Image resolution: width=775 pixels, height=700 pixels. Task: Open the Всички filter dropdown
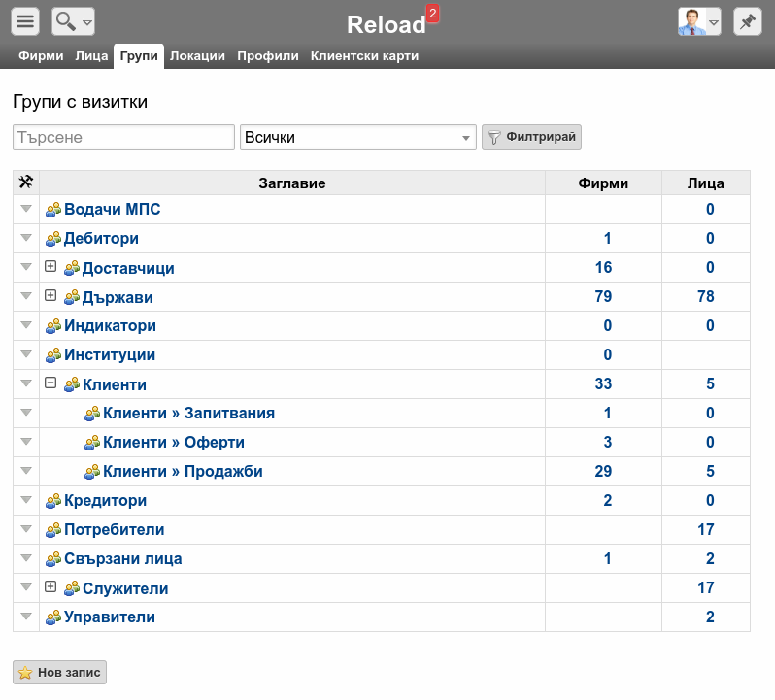click(x=357, y=137)
